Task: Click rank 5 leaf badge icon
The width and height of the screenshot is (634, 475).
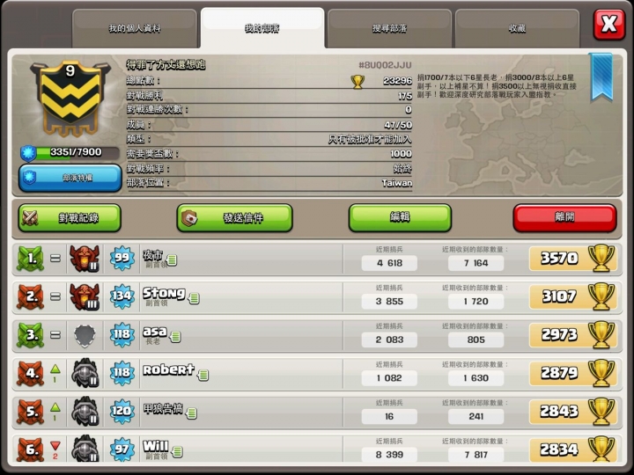Action: [30, 411]
